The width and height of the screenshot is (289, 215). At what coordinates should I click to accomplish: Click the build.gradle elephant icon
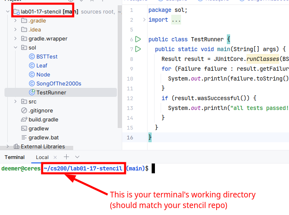[24, 120]
